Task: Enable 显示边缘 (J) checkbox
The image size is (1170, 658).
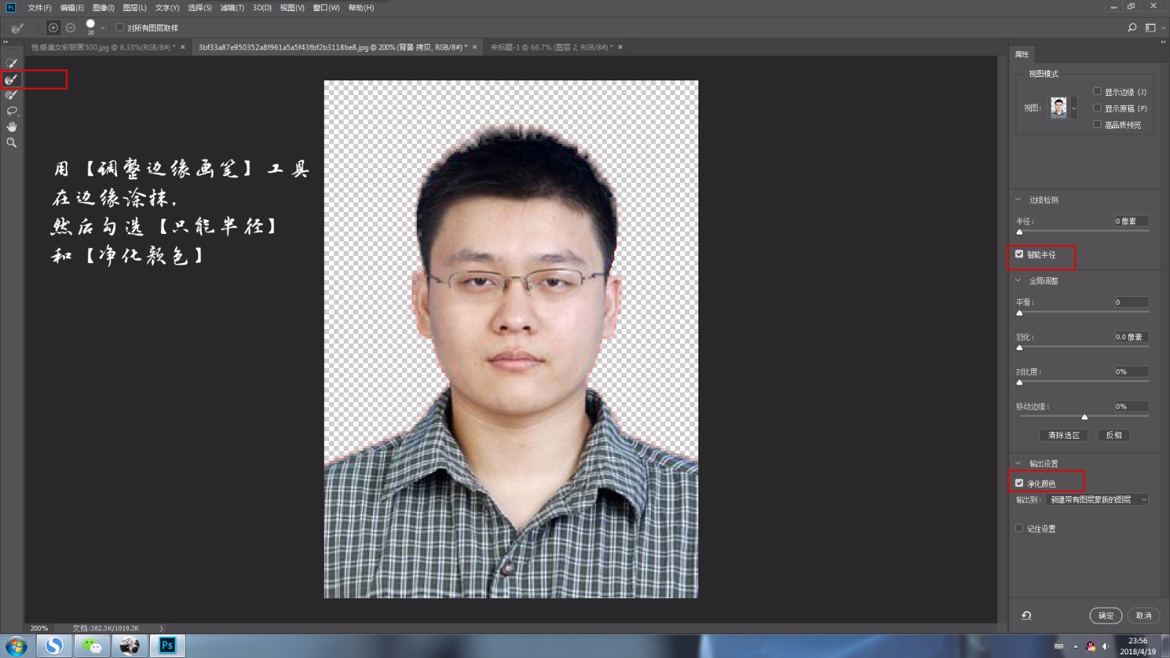Action: click(x=1097, y=91)
